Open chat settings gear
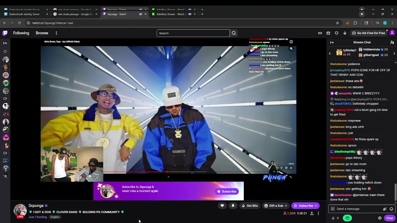397x223 pixels. pos(380,218)
